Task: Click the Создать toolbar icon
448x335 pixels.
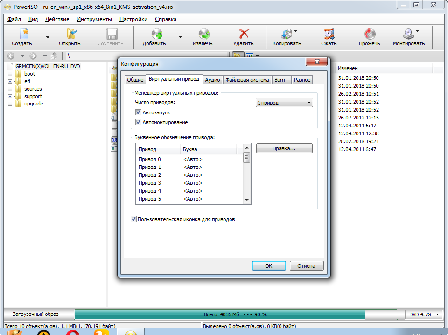Action: click(x=24, y=34)
